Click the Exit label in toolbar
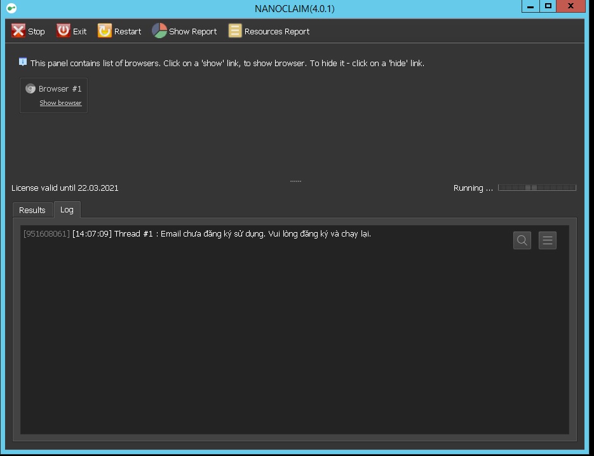The height and width of the screenshot is (456, 594). [79, 32]
